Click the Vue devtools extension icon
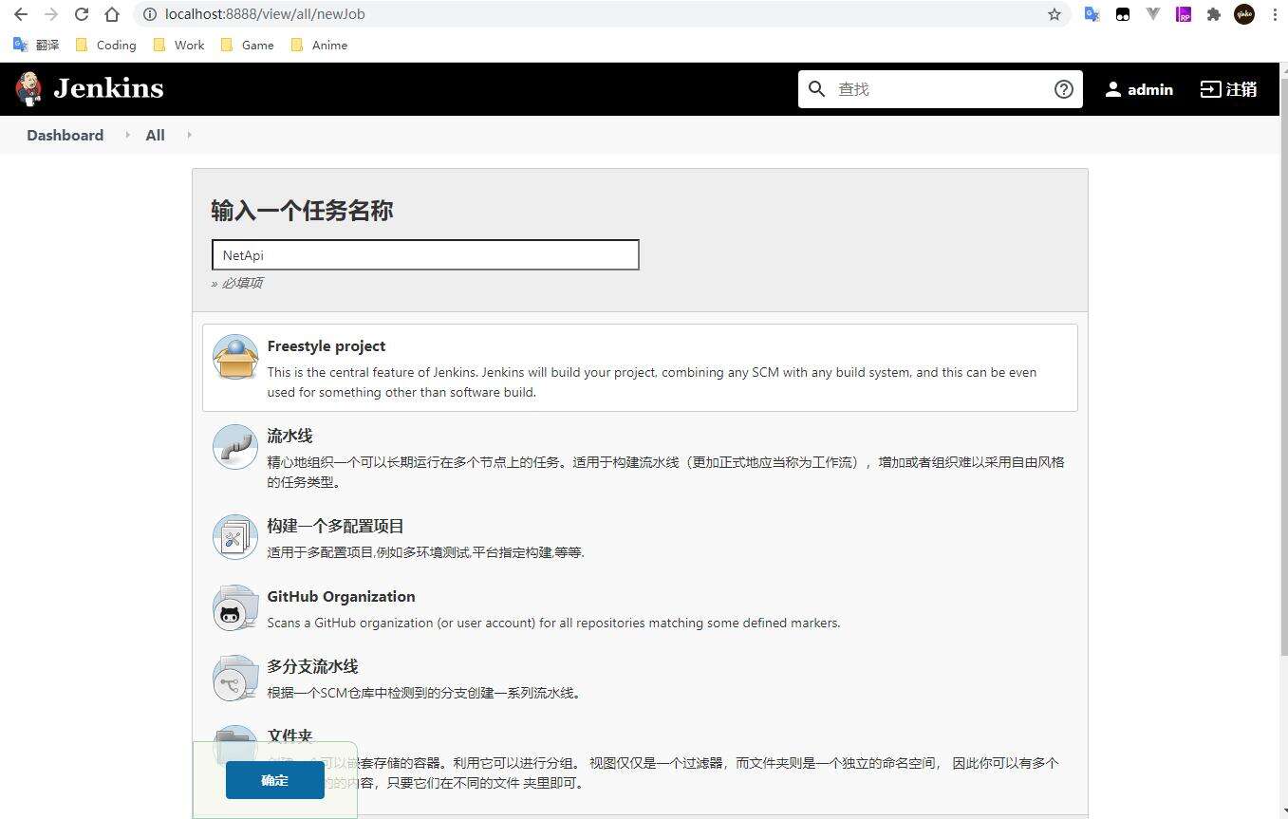Viewport: 1288px width, 819px height. click(1153, 14)
